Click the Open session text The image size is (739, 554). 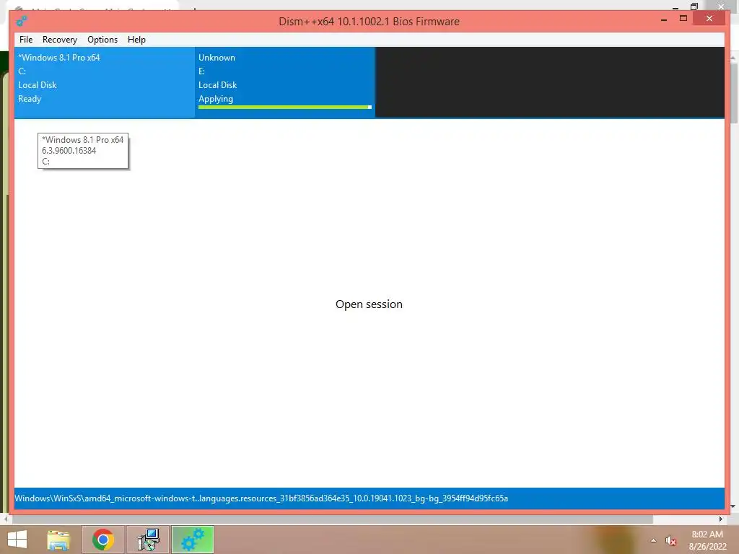(369, 304)
